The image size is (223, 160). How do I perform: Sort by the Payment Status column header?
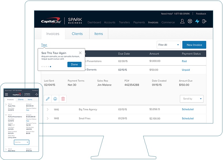click(191, 54)
